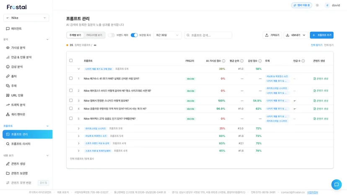Click the 멤버 이용 중 plan badge

(x=302, y=5)
